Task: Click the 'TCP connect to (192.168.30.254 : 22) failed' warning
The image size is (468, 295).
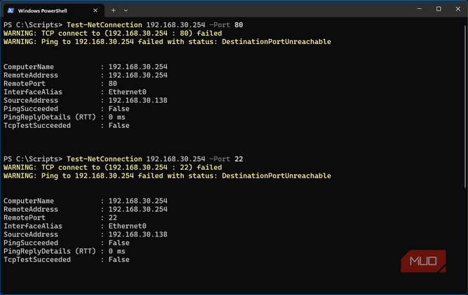Action: click(x=113, y=167)
